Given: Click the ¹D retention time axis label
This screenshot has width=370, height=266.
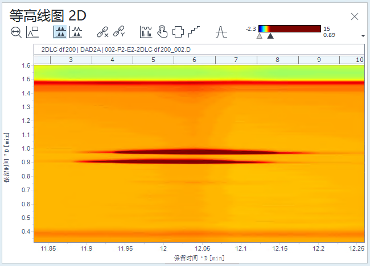Looking at the screenshot, I should pos(199,258).
